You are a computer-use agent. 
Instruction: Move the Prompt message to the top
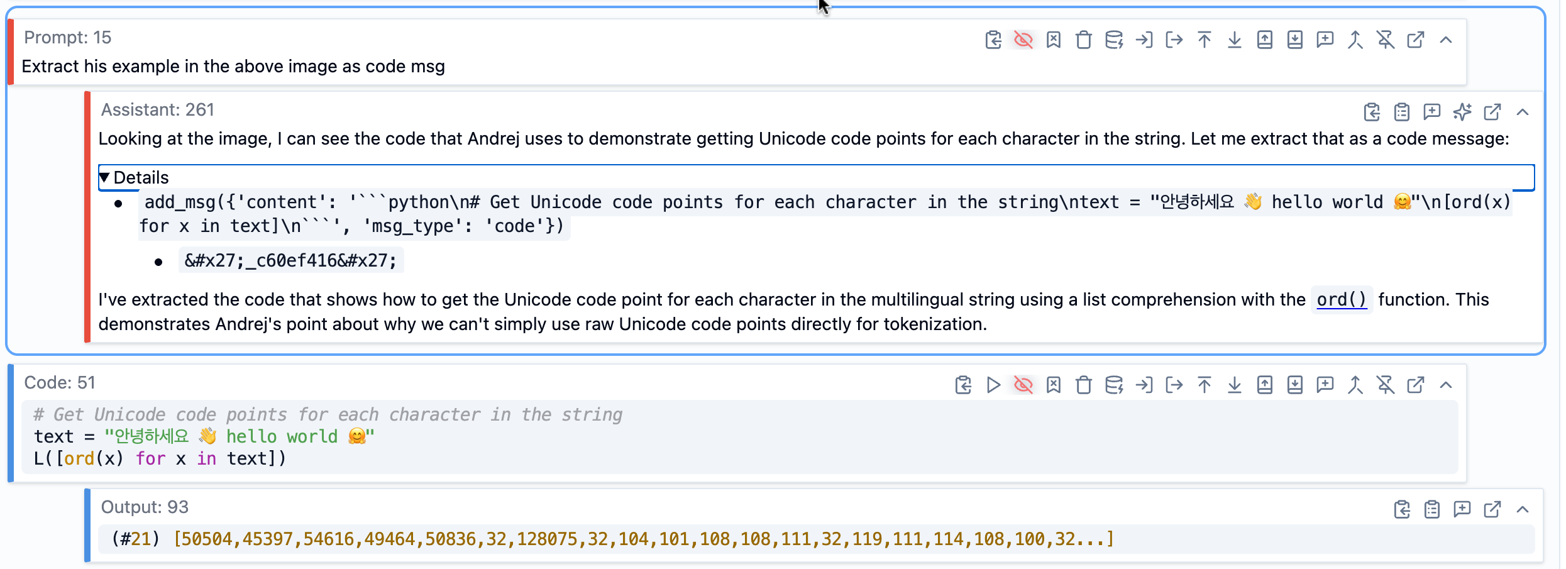pyautogui.click(x=1204, y=40)
